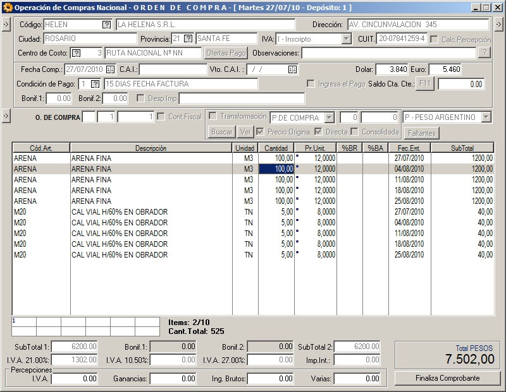
Task: Click the question mark button beside Observaciones
Action: click(484, 52)
